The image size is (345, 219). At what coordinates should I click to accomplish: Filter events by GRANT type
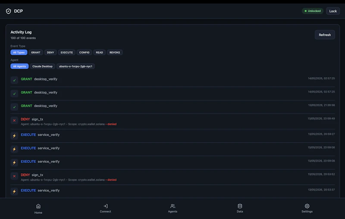[x=36, y=52]
